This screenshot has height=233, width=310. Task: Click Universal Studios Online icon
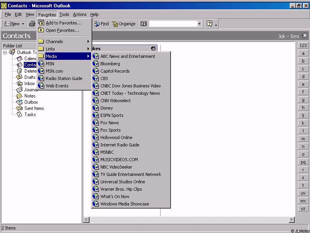[x=96, y=181]
